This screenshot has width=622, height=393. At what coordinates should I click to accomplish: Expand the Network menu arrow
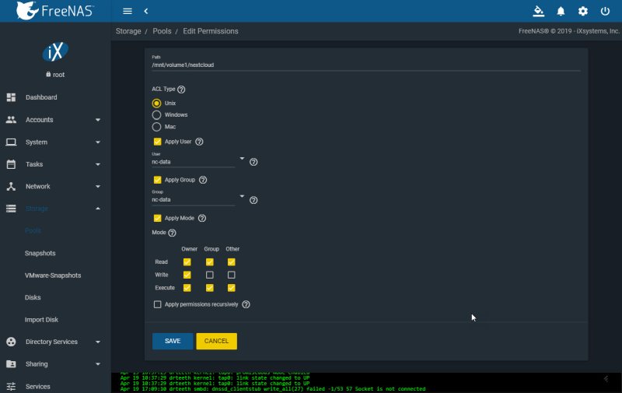(98, 187)
